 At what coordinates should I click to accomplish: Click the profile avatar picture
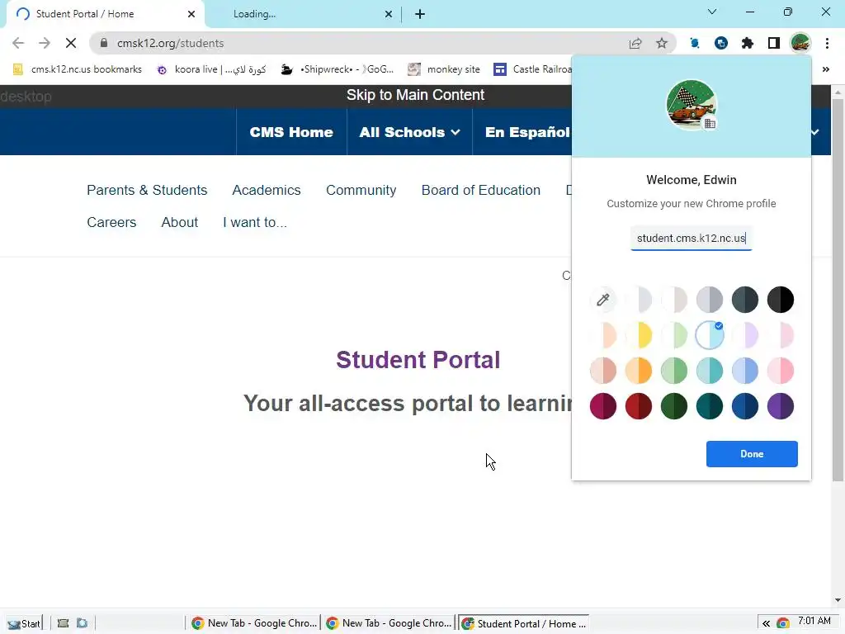pyautogui.click(x=692, y=105)
